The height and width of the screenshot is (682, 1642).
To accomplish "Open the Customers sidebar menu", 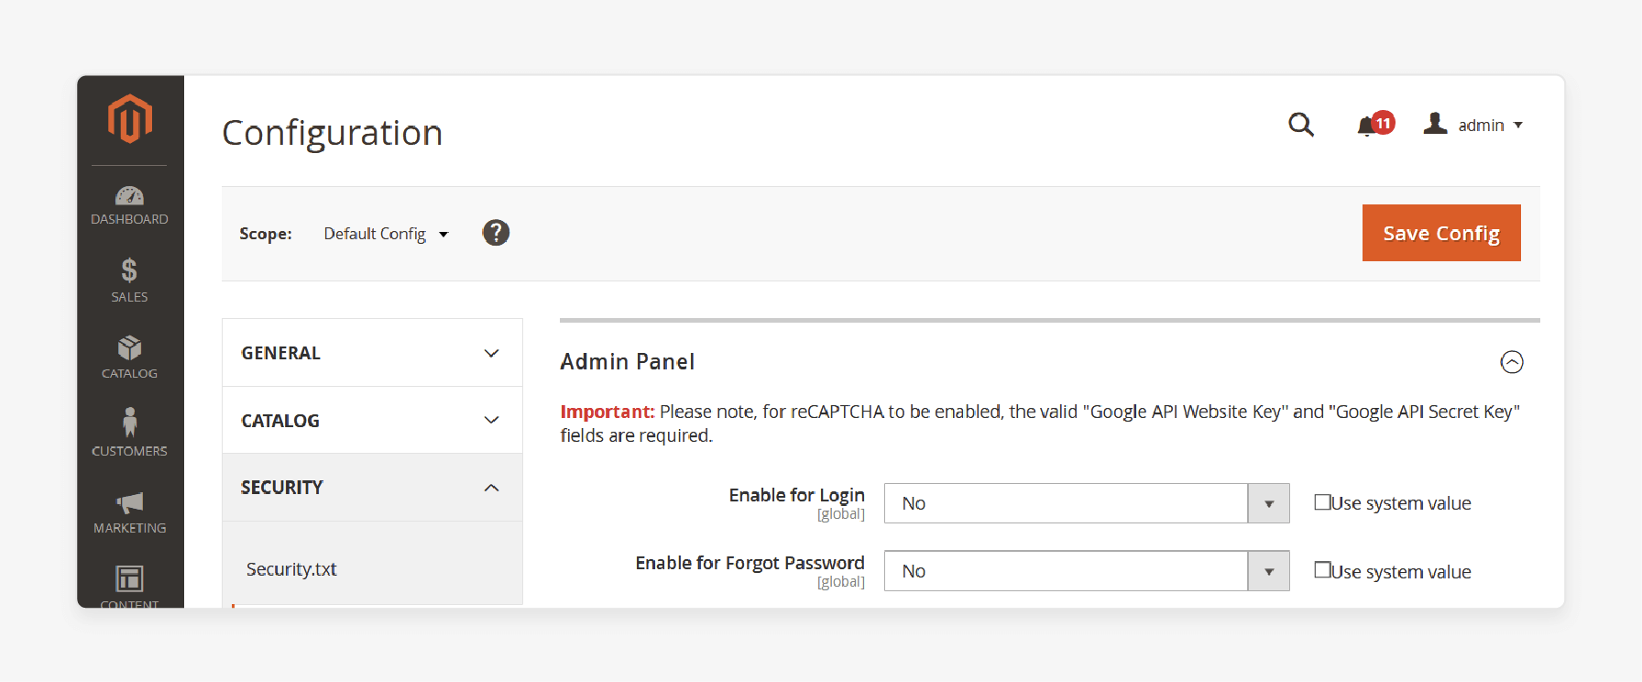I will (129, 433).
